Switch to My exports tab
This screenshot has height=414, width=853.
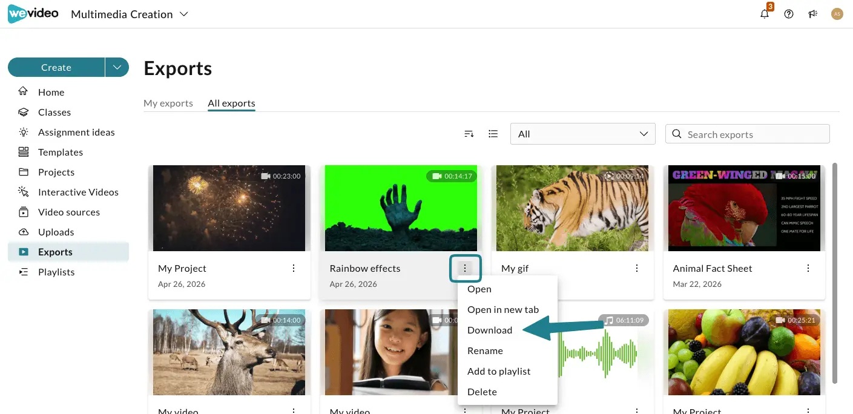click(168, 103)
